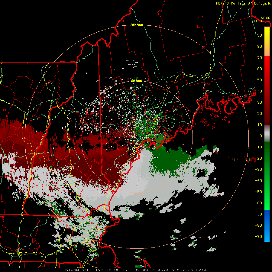Click the -40 value on velocity scale

pos(258,181)
